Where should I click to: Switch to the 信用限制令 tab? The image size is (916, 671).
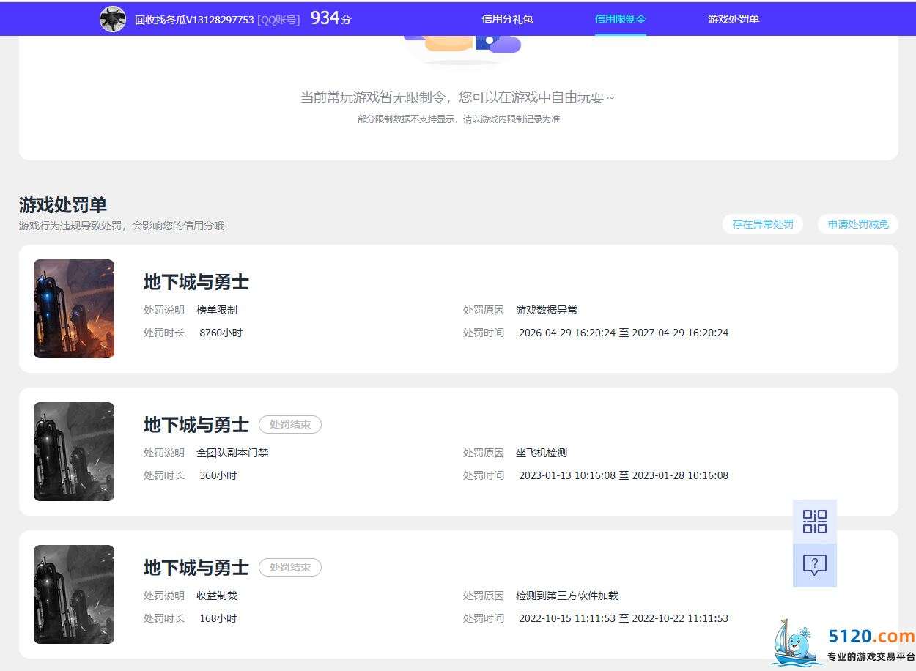click(x=621, y=19)
